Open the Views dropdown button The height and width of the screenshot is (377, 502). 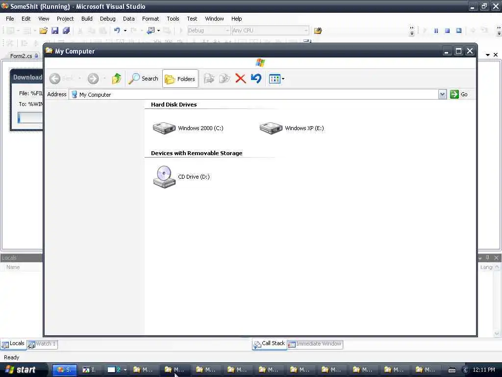pyautogui.click(x=277, y=79)
